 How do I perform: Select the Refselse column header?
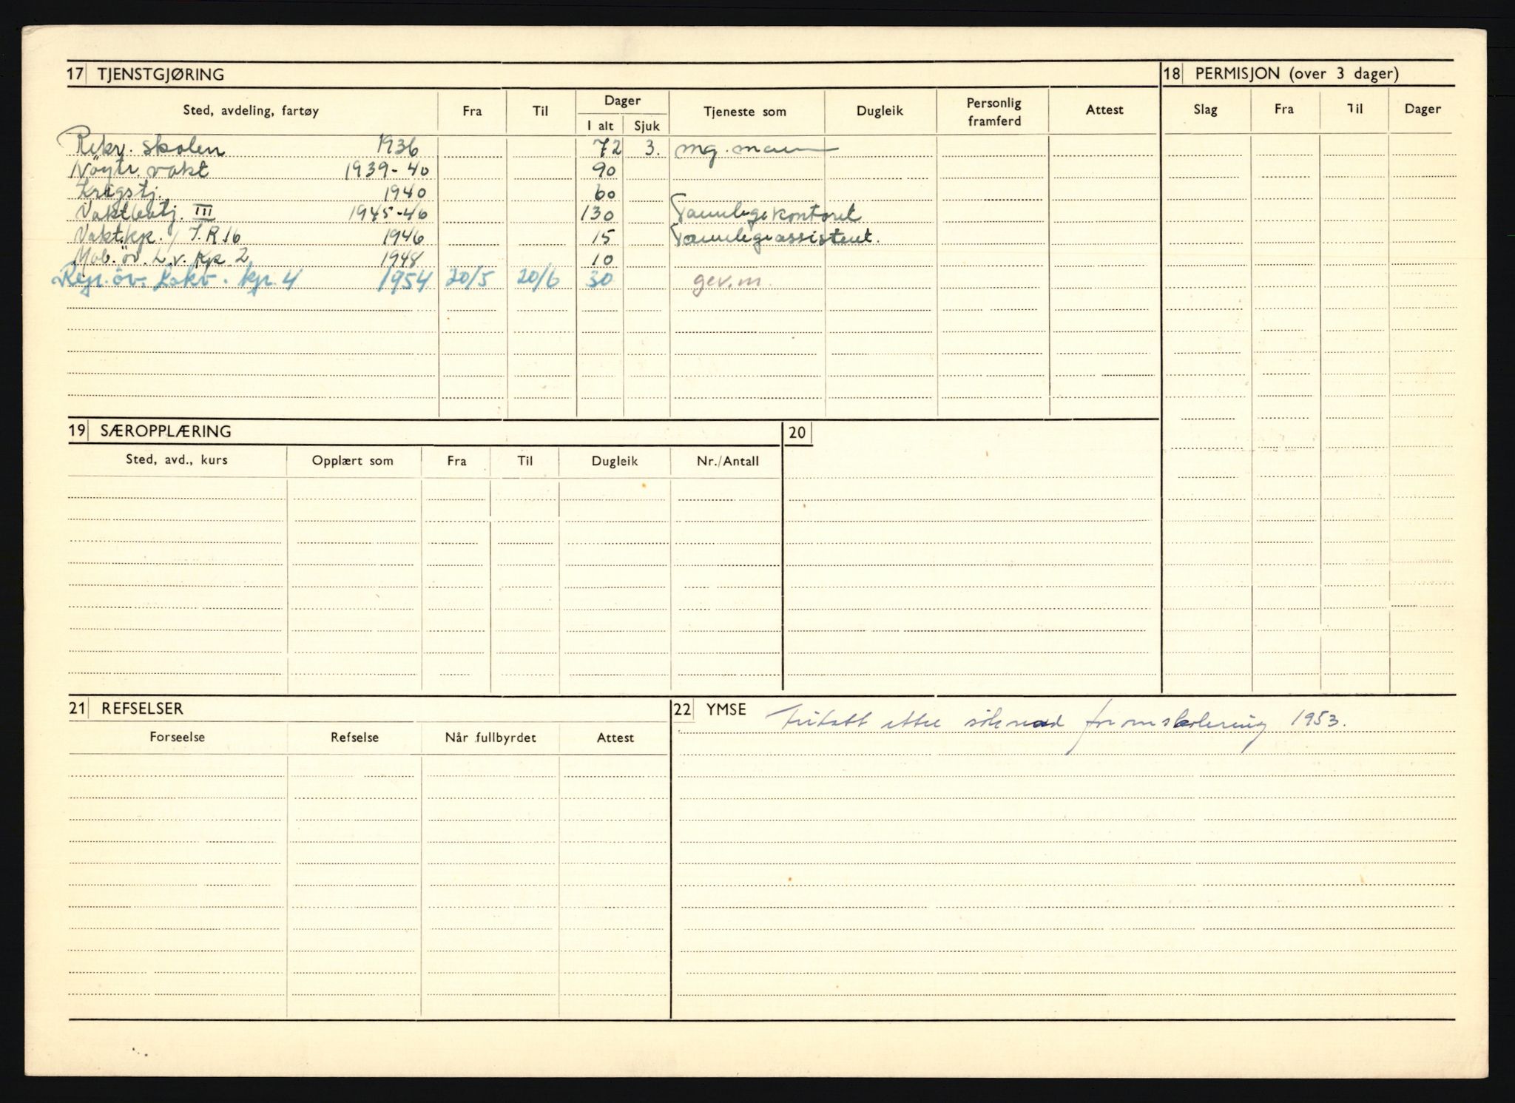[x=355, y=738]
